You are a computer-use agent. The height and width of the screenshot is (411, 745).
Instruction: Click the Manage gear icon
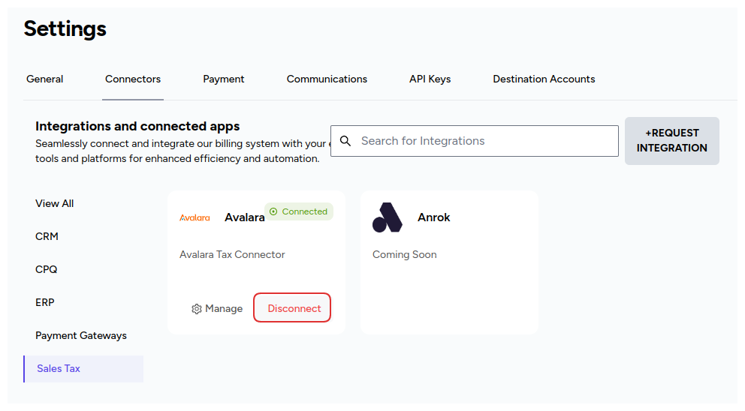[197, 309]
